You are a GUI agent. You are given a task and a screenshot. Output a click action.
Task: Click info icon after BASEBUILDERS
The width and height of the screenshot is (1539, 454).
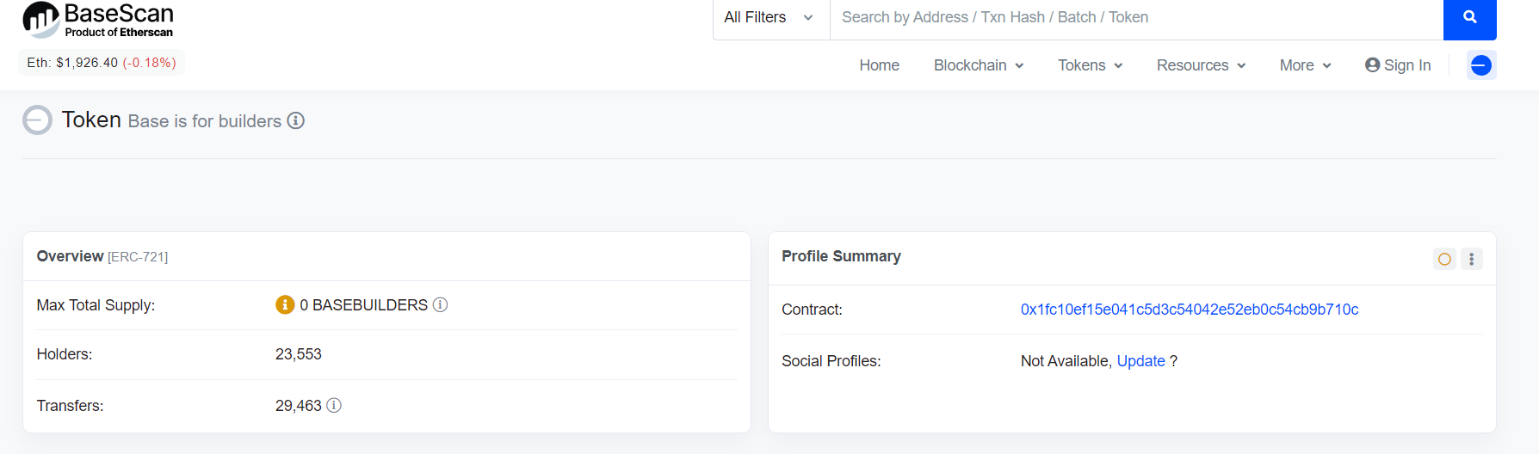(440, 304)
